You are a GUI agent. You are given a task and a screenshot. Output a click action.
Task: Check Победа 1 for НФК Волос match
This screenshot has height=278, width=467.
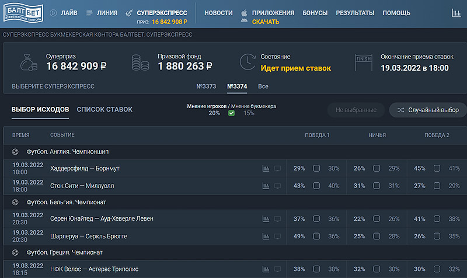coord(316,269)
